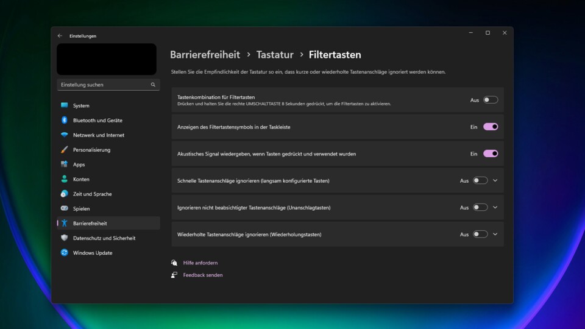Open Apps category
This screenshot has width=585, height=329.
click(x=108, y=164)
